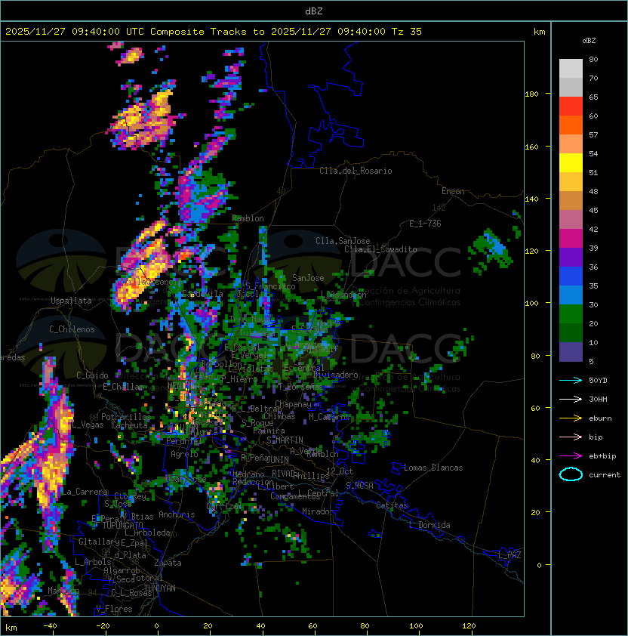Image resolution: width=628 pixels, height=636 pixels.
Task: Click the 'M_Caseros' map label
Action: [329, 416]
